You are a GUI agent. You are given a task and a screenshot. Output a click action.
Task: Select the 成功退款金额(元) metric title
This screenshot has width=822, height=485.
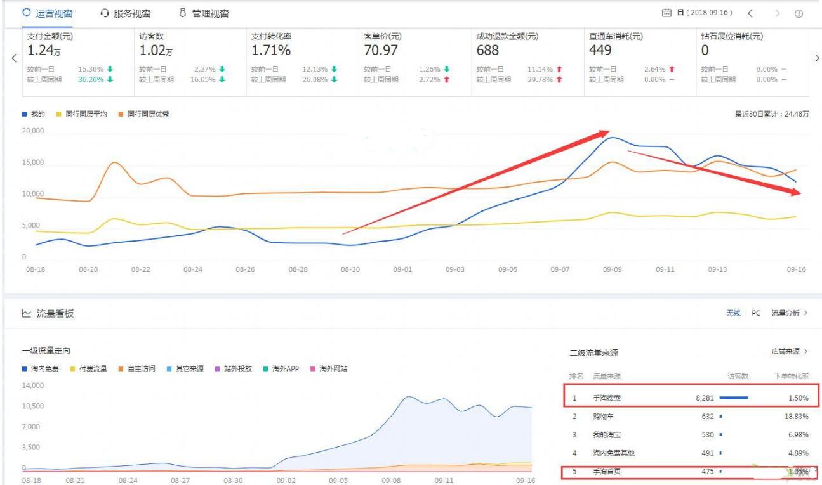point(507,37)
